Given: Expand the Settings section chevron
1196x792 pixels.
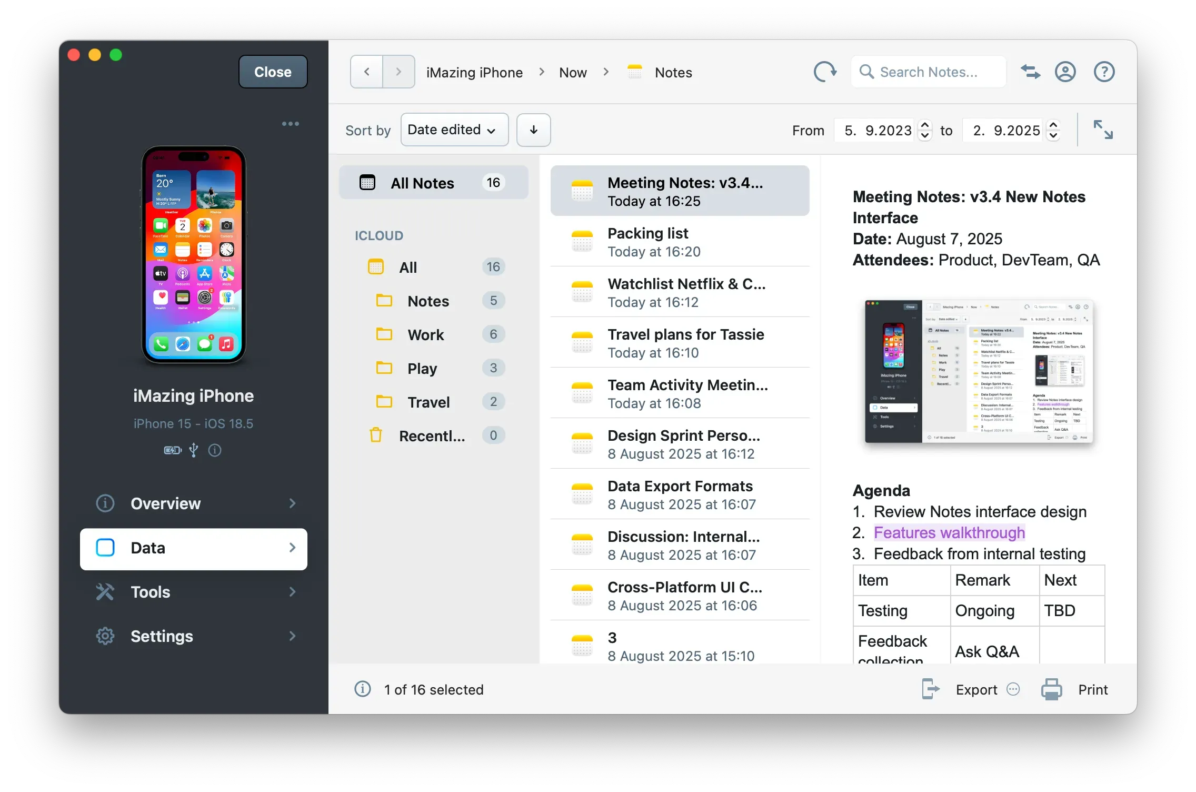Looking at the screenshot, I should pos(293,636).
